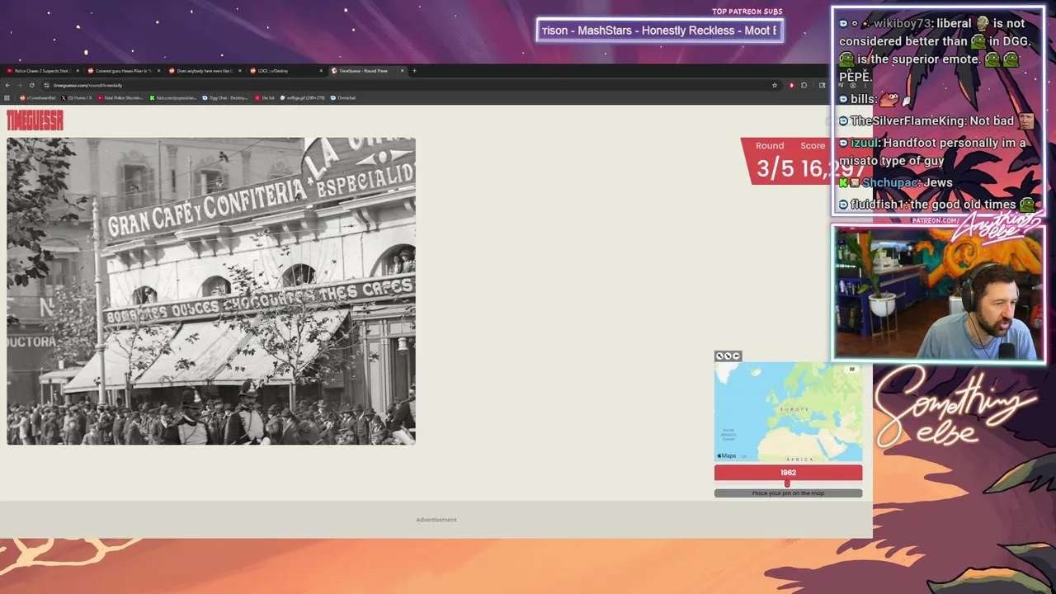Image resolution: width=1056 pixels, height=594 pixels.
Task: Click the third map pin control icon
Action: [735, 356]
